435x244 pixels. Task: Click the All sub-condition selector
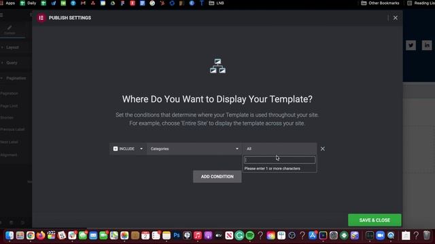pos(279,149)
